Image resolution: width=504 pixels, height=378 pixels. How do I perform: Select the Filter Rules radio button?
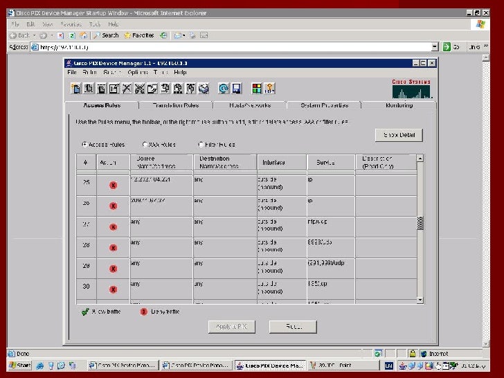201,144
